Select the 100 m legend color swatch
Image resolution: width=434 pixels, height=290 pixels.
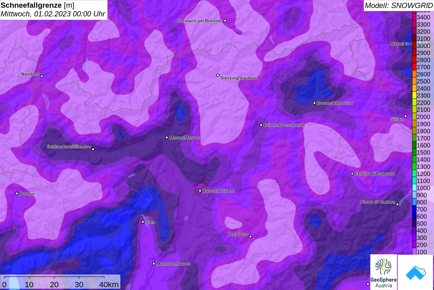(x=414, y=252)
